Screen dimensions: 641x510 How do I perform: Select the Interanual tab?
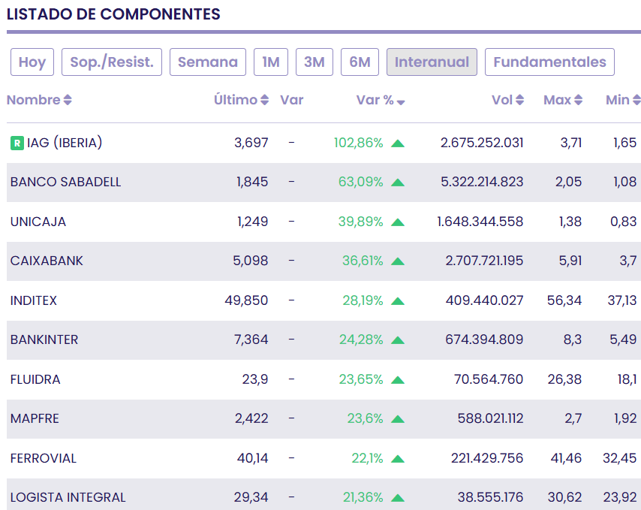pos(432,62)
